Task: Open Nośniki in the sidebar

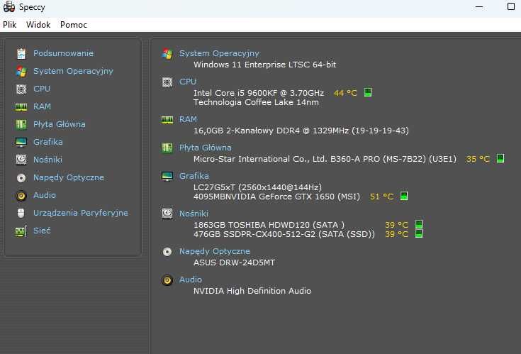Action: [48, 160]
